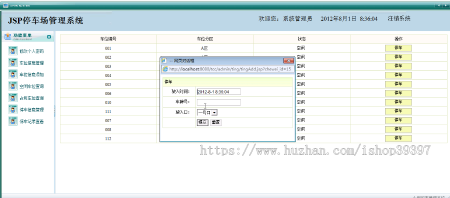Screen dimensions: 450x198
Task: Click the empty 车牌号 input field
Action: pos(218,102)
